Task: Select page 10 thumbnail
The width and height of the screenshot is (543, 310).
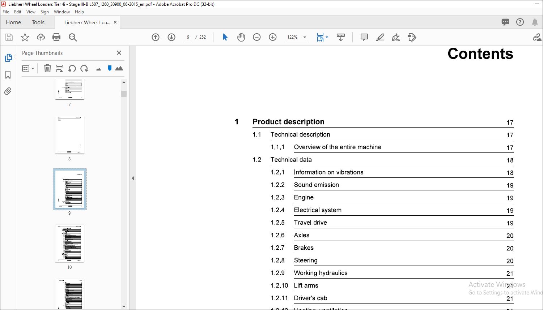Action: pos(69,244)
